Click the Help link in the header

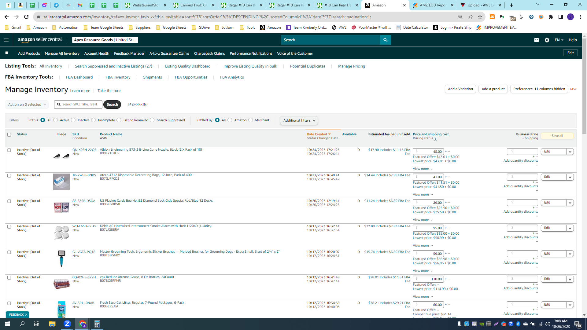tap(573, 40)
